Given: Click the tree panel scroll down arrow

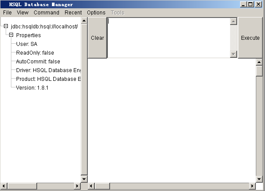Looking at the screenshot, I should point(84,179).
